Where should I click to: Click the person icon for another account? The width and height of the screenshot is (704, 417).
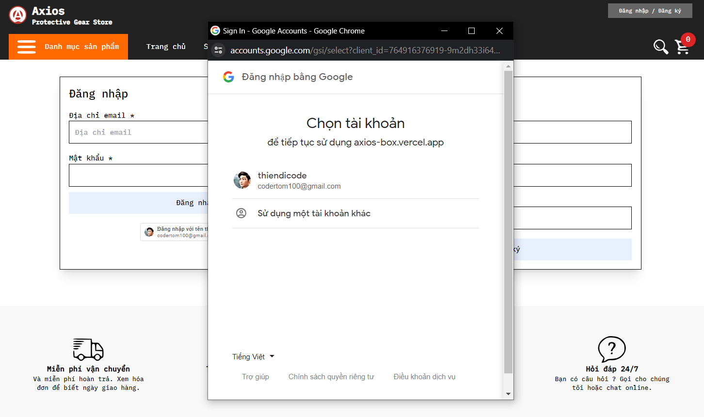241,213
